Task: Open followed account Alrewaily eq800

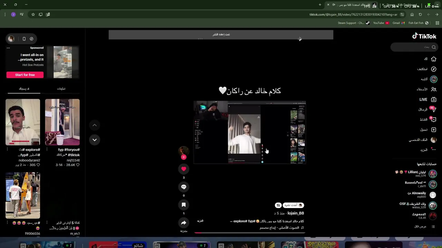Action: [x=422, y=195]
